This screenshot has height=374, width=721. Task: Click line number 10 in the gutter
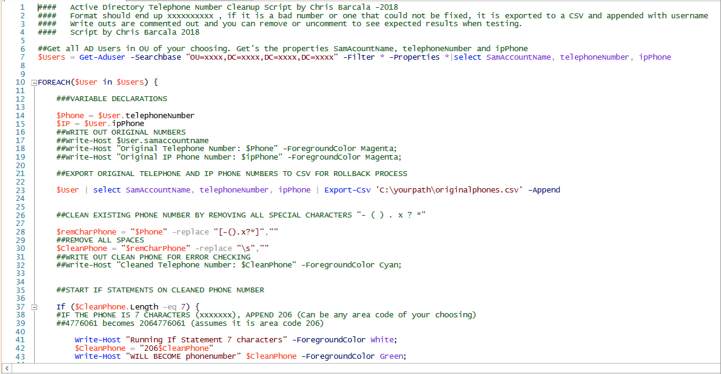pyautogui.click(x=19, y=82)
